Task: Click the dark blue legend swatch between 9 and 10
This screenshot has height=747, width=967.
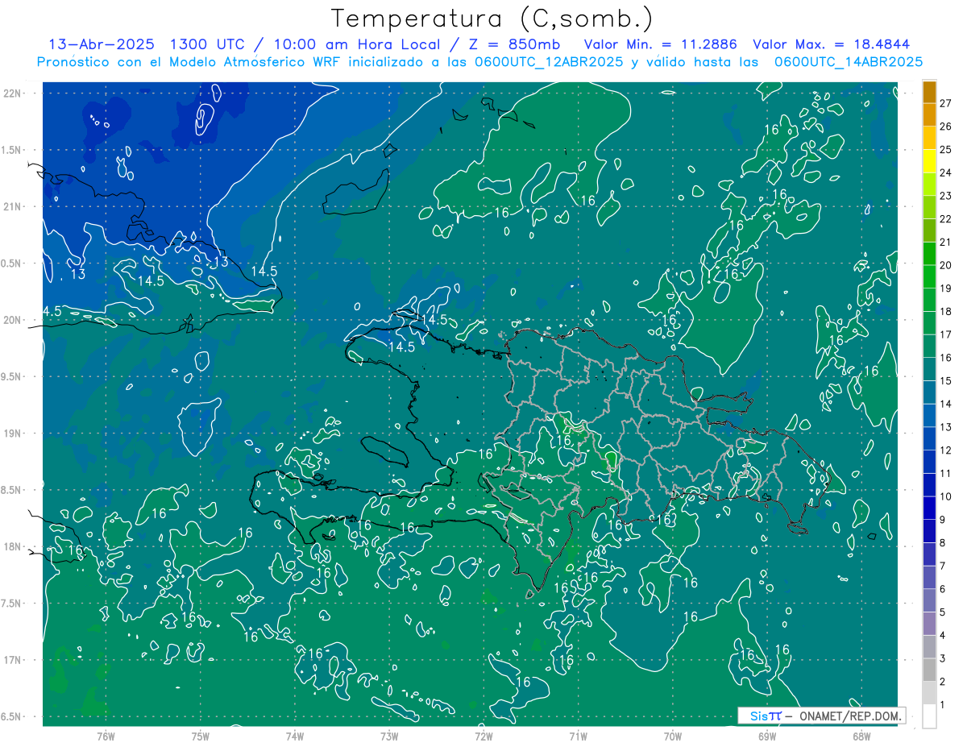Action: tap(929, 508)
